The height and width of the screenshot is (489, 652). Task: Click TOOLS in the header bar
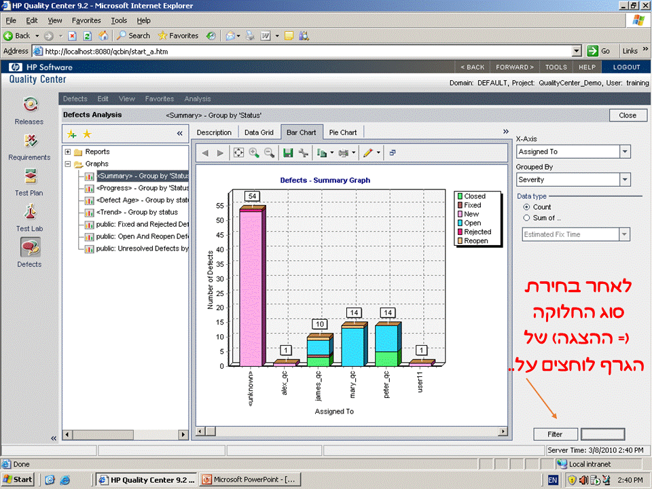[556, 67]
